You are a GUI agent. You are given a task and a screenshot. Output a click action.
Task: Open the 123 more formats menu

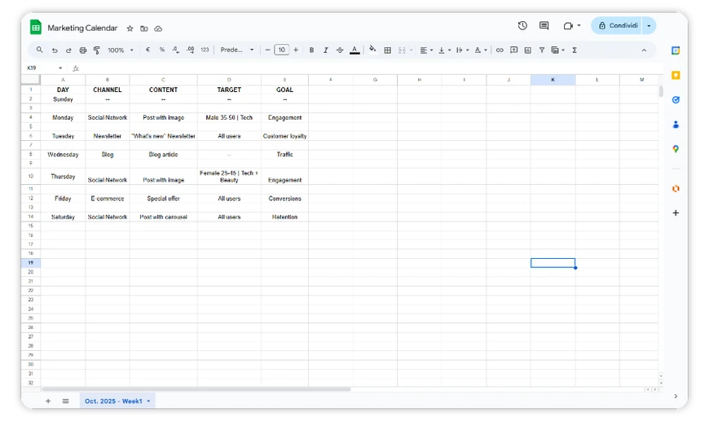205,50
